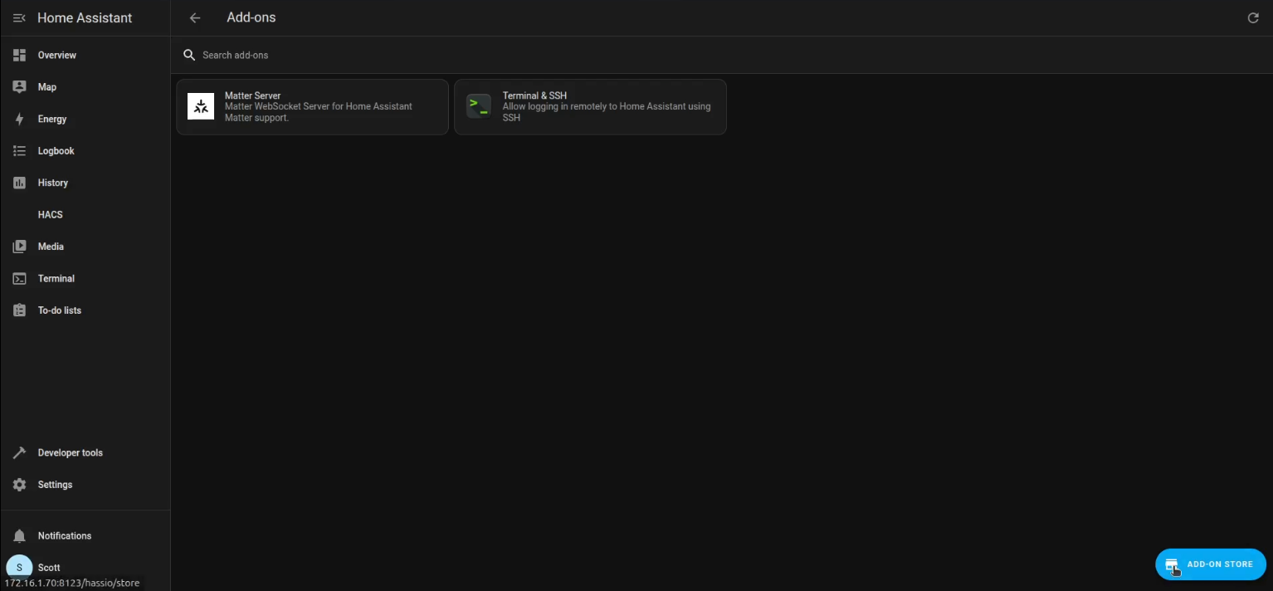
Task: Collapse the sidebar with the hamburger icon
Action: pyautogui.click(x=19, y=17)
